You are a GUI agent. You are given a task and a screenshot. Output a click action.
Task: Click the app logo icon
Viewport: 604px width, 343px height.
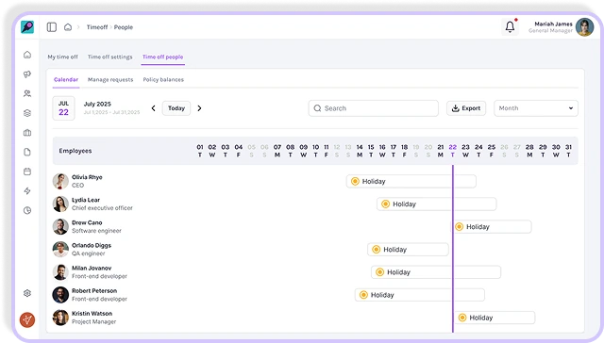[27, 27]
